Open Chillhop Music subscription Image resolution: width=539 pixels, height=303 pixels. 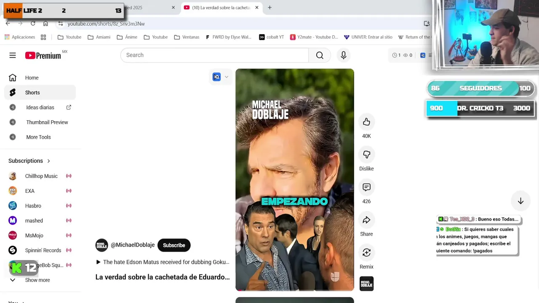pyautogui.click(x=40, y=176)
